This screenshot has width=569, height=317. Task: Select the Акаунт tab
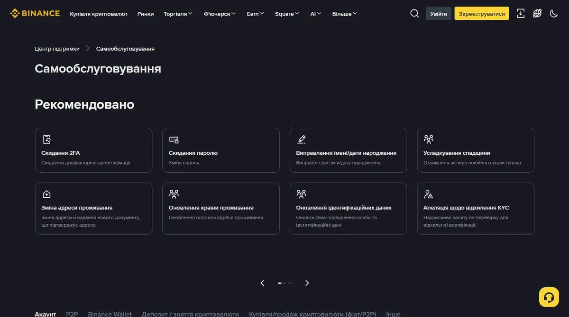tap(46, 314)
